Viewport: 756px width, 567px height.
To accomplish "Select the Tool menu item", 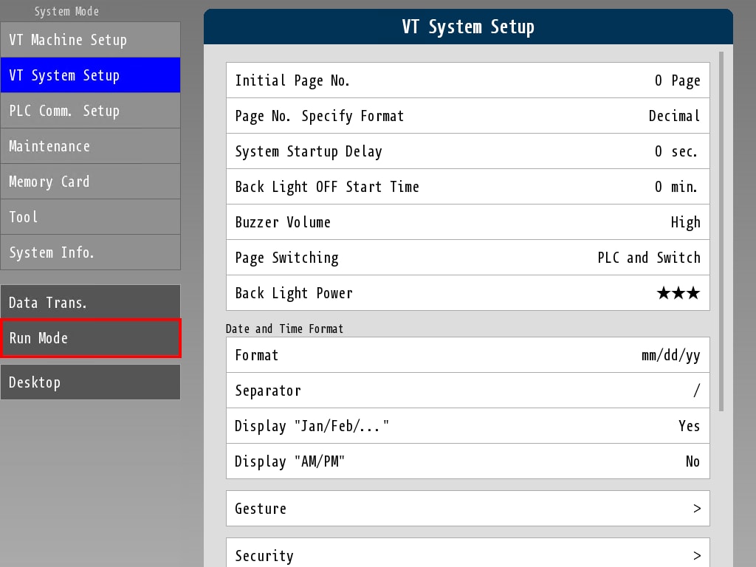I will (x=90, y=217).
